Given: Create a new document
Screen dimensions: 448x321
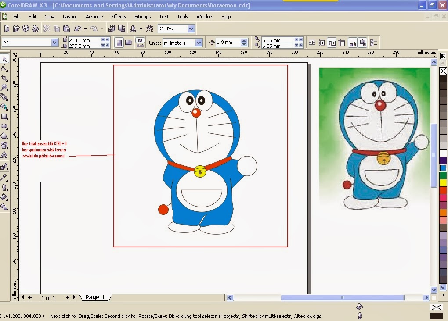Looking at the screenshot, I should (7, 28).
